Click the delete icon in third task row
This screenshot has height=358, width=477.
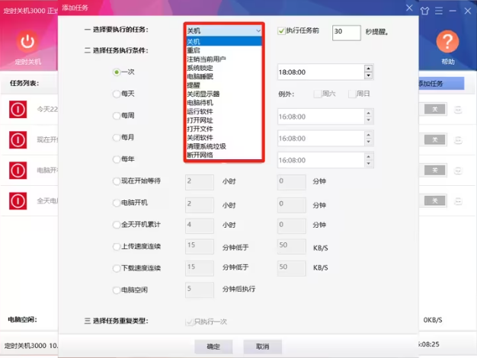(458, 171)
